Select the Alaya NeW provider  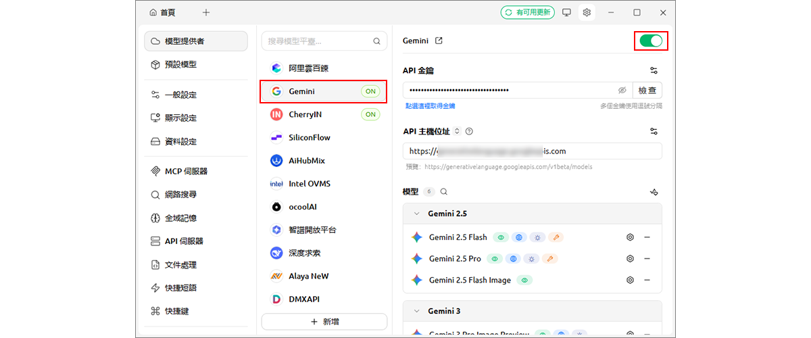pyautogui.click(x=324, y=276)
